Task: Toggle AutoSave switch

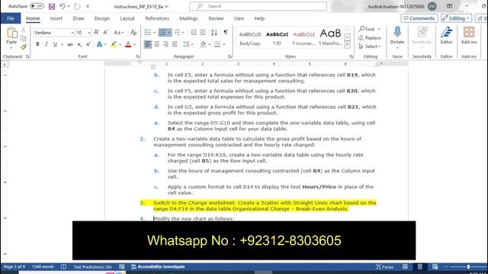Action: [x=37, y=6]
